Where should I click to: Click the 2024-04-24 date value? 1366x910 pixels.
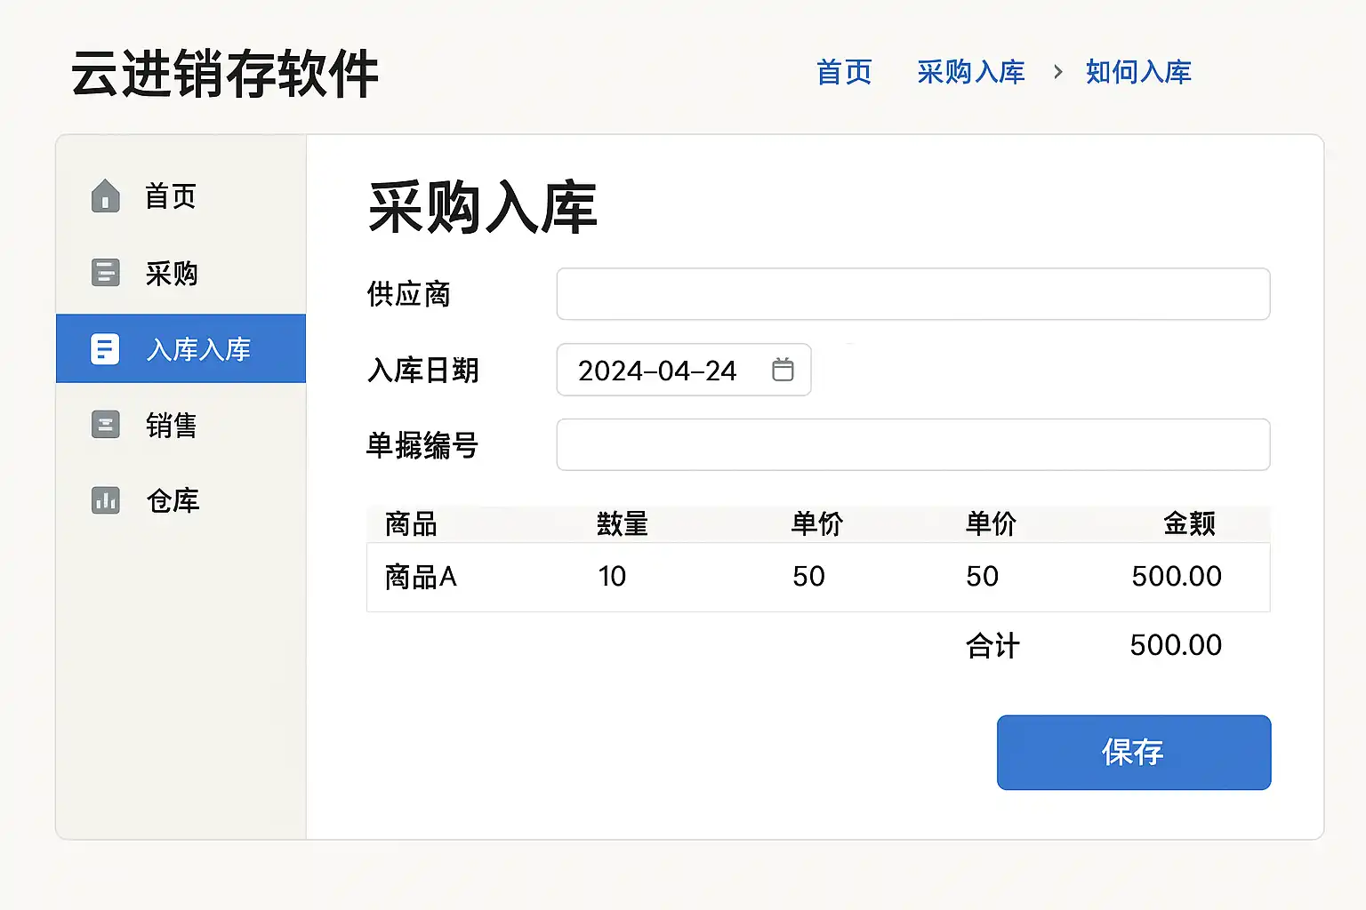[657, 371]
